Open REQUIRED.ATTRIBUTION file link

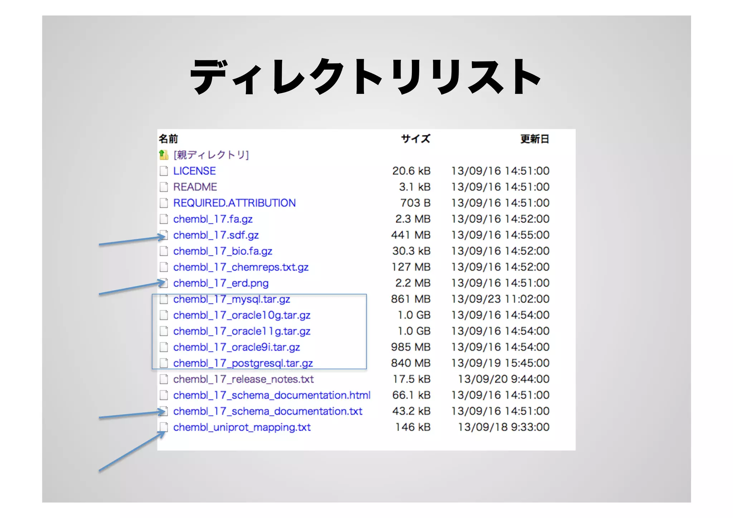click(234, 203)
